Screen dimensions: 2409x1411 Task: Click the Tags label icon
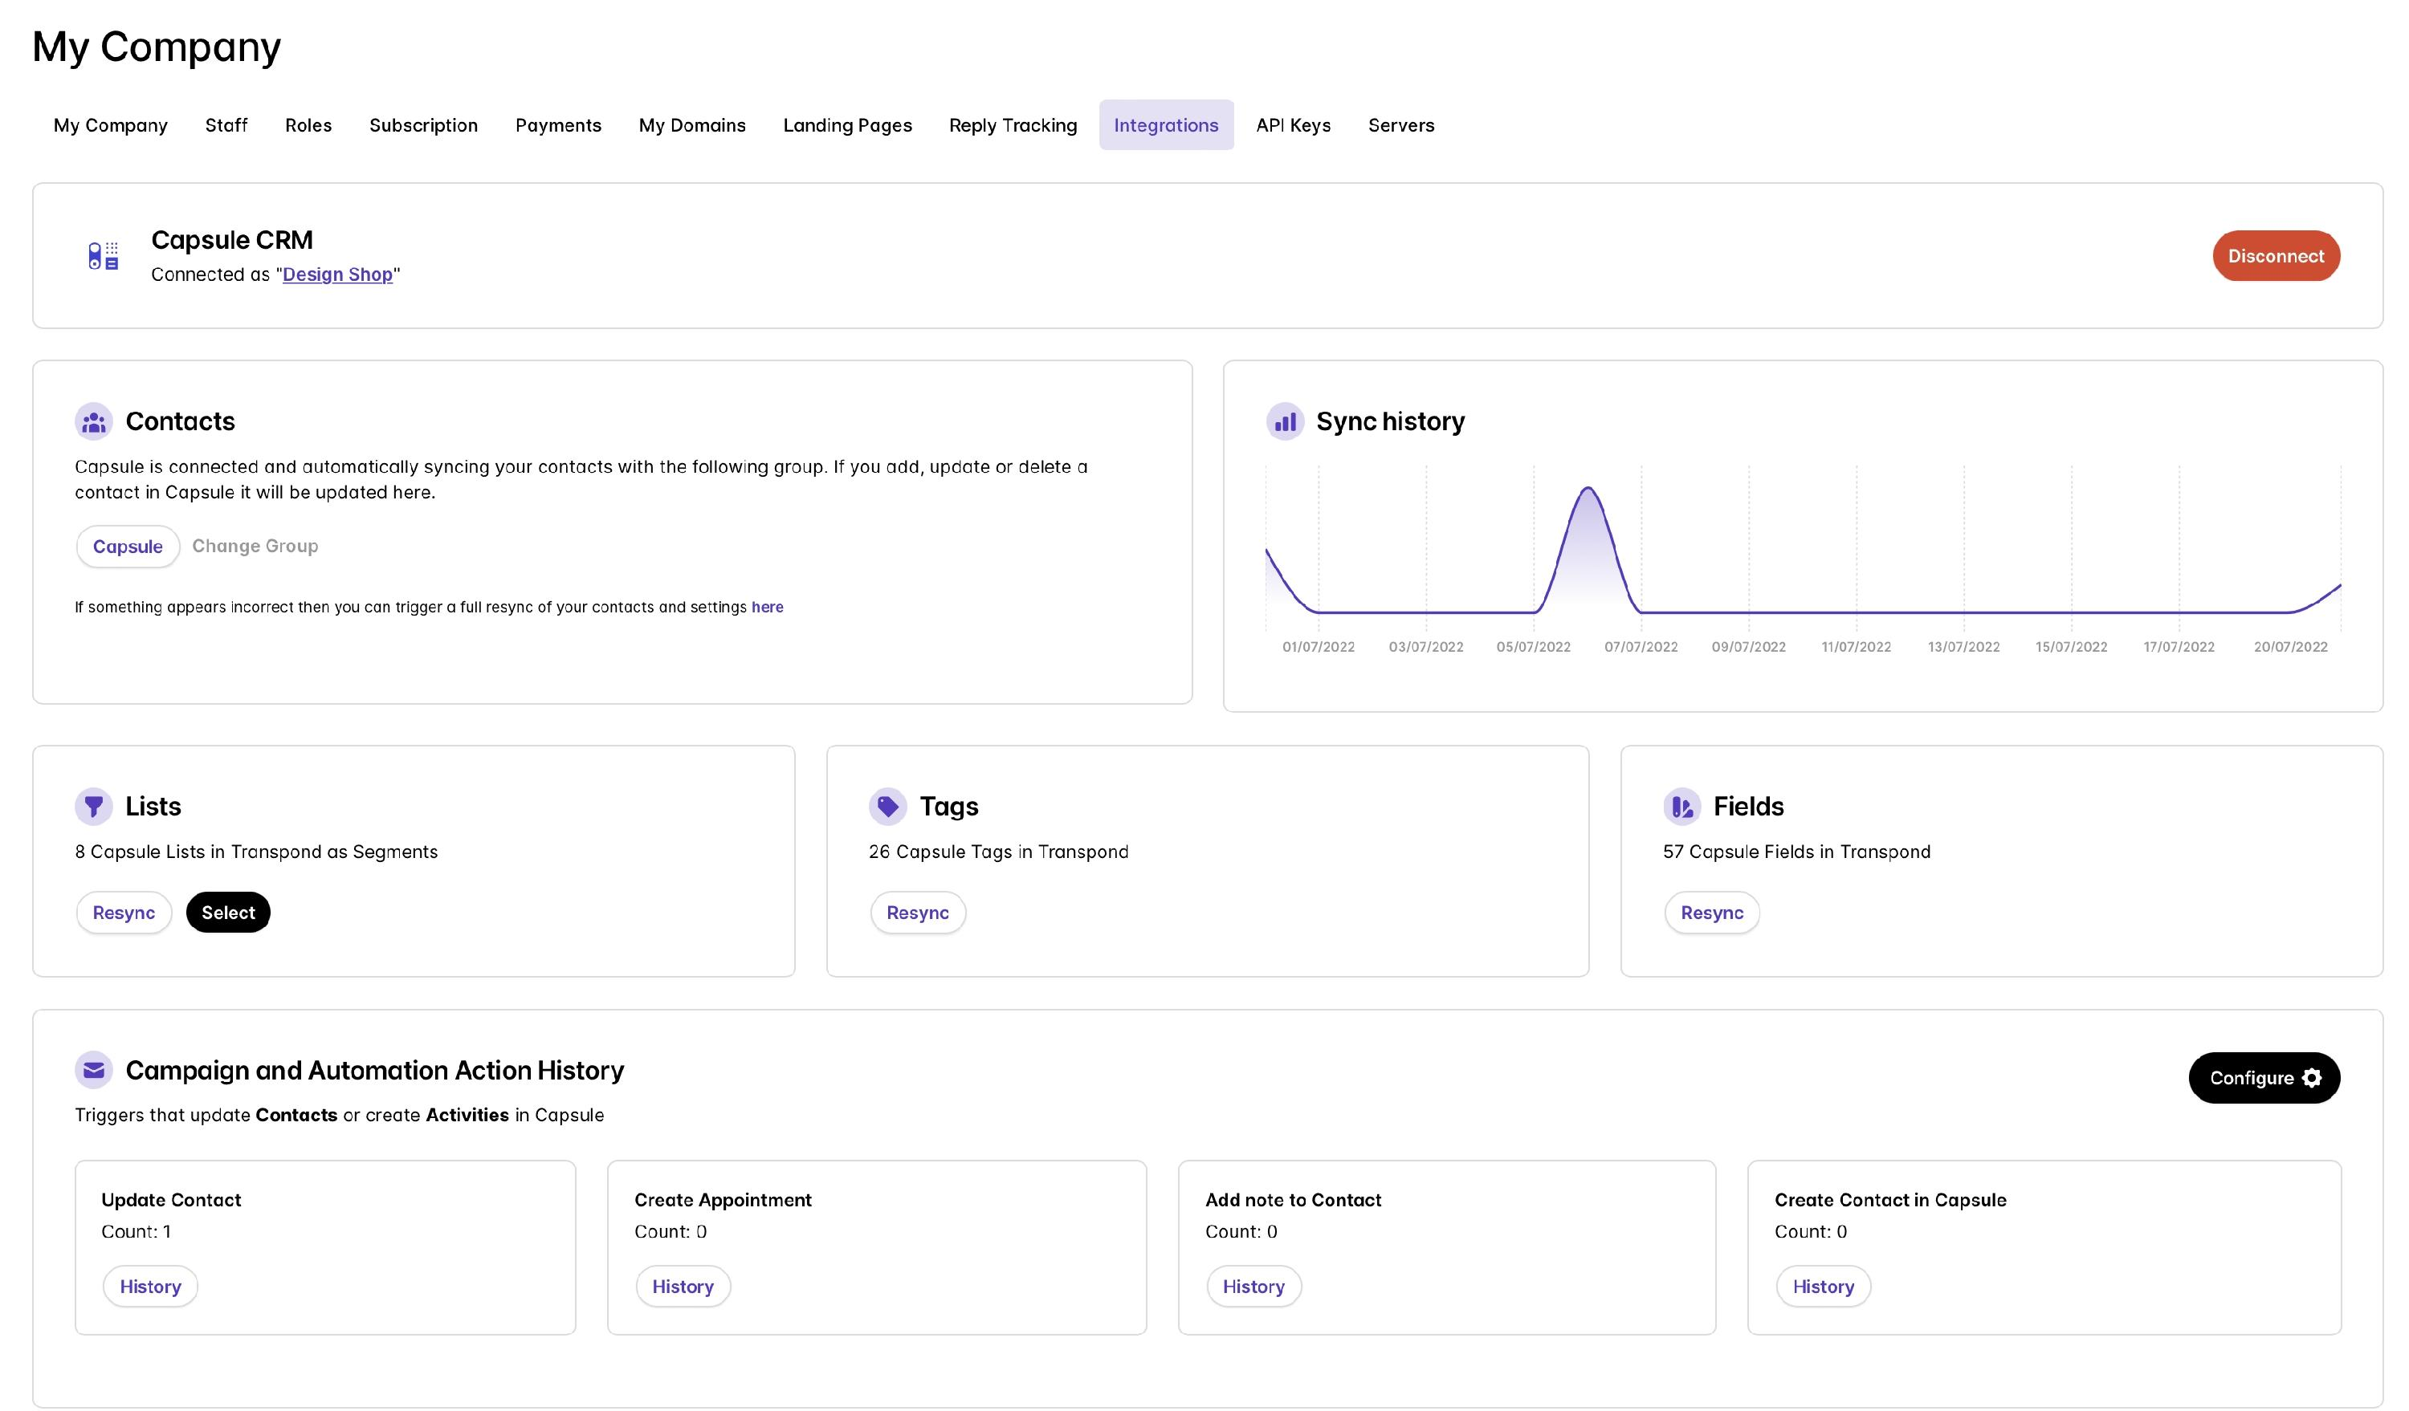coord(887,807)
